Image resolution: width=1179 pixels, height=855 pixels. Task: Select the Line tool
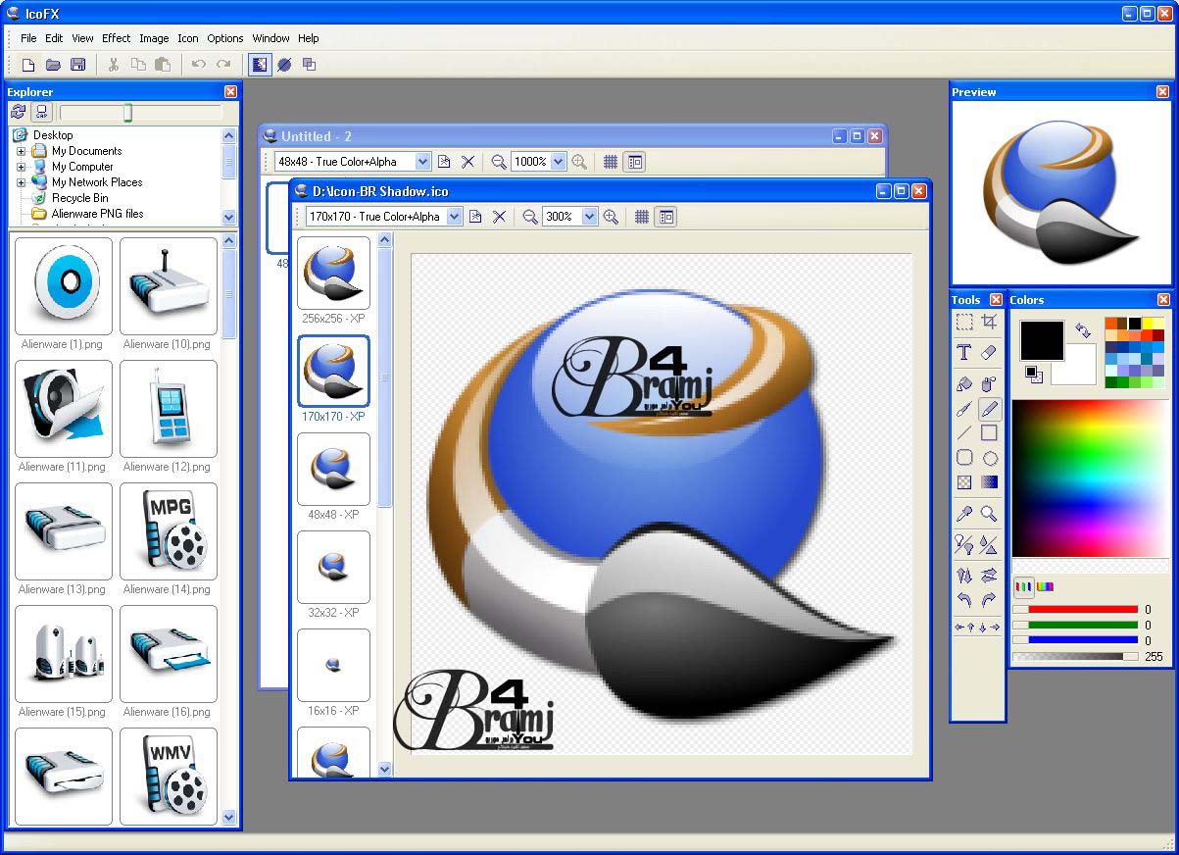click(x=964, y=432)
